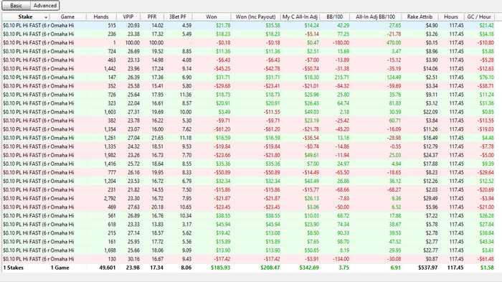Image resolution: width=502 pixels, height=282 pixels.
Task: Click the BB/100 value 215.71
Action: 341,77
